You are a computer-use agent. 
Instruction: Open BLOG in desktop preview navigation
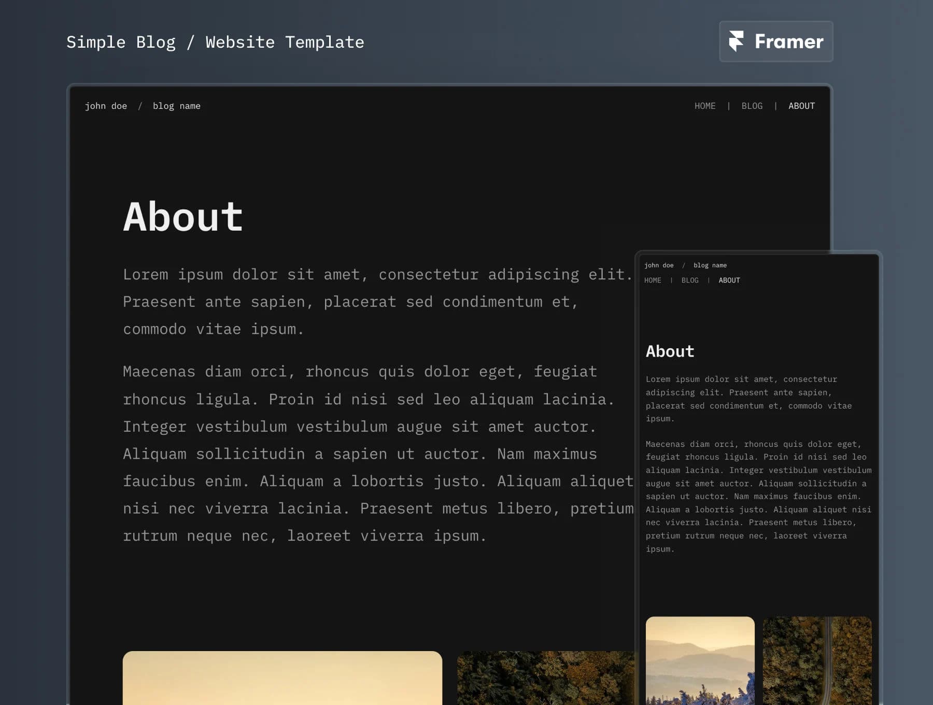point(752,106)
